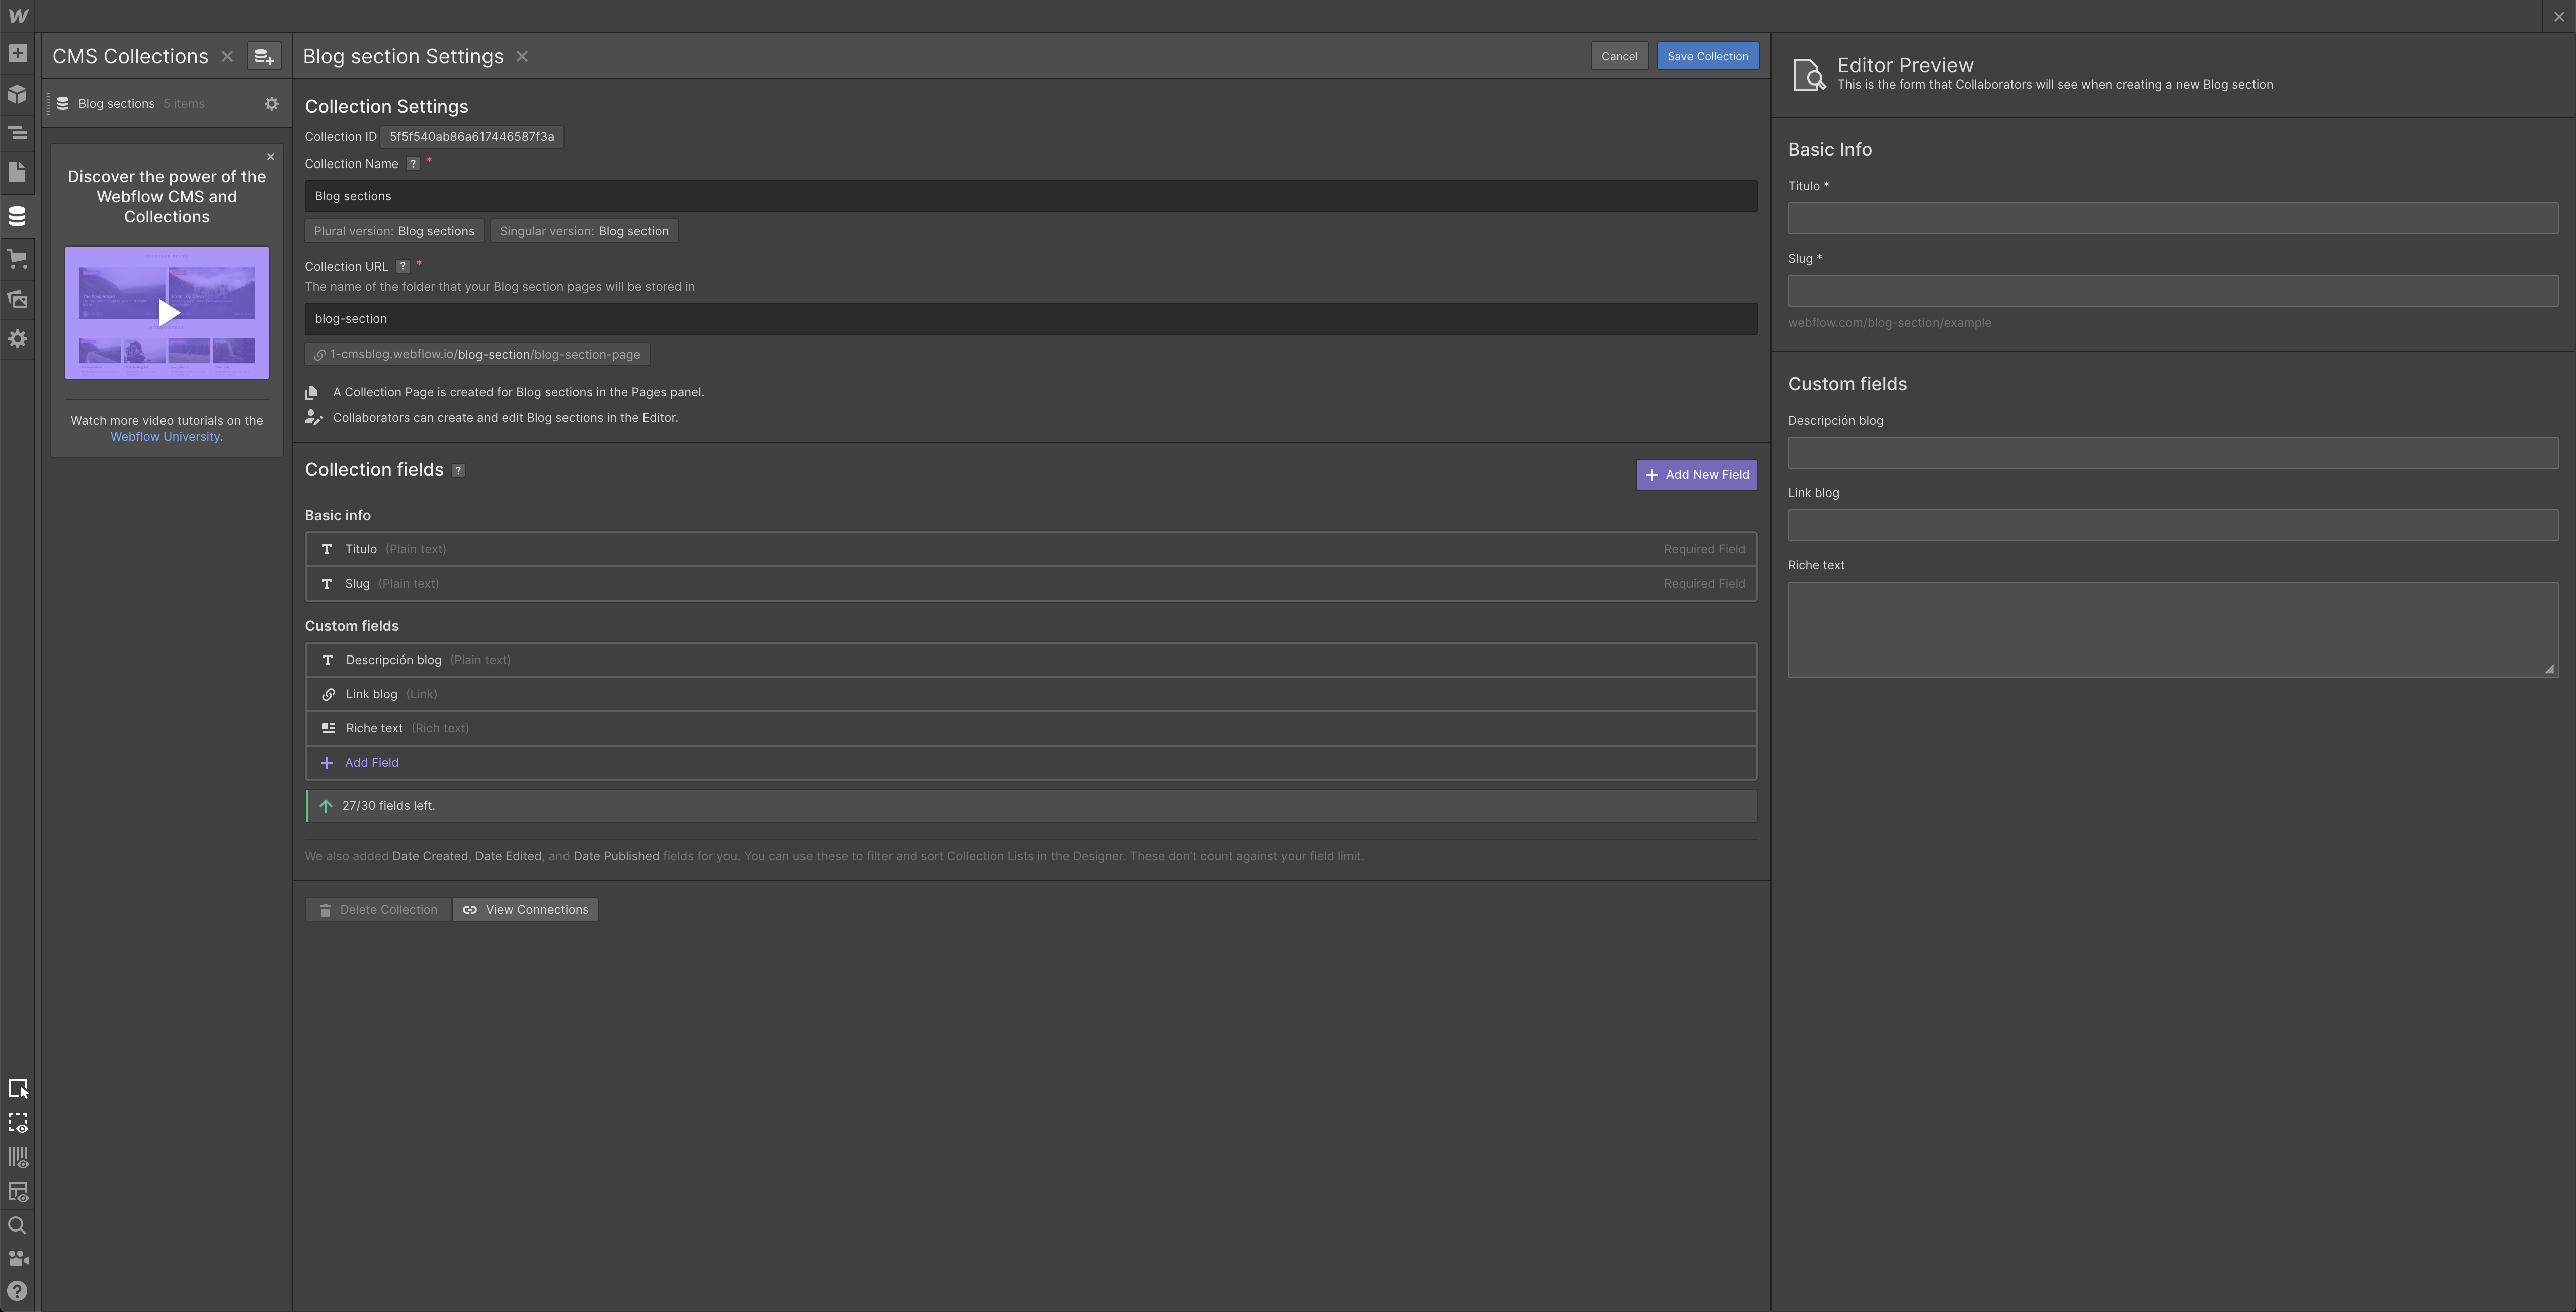Screen dimensions: 2576x1312
Task: Click the webflow.com/blog-section/example text
Action: pyautogui.click(x=1889, y=323)
